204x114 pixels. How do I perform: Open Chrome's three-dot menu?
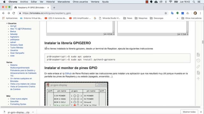(x=200, y=13)
